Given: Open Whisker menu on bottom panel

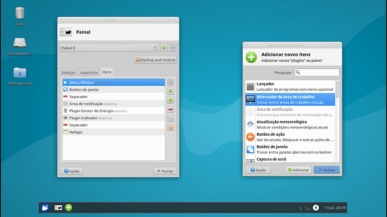Looking at the screenshot, I should (x=45, y=207).
